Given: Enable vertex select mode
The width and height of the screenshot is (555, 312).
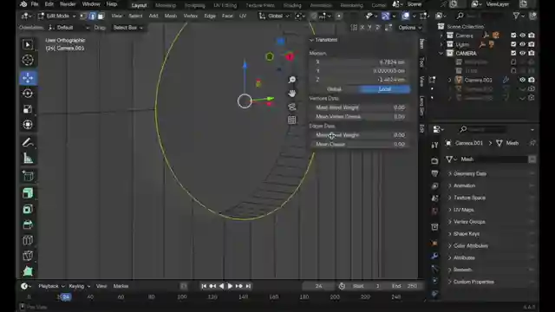Looking at the screenshot, I should [x=83, y=16].
